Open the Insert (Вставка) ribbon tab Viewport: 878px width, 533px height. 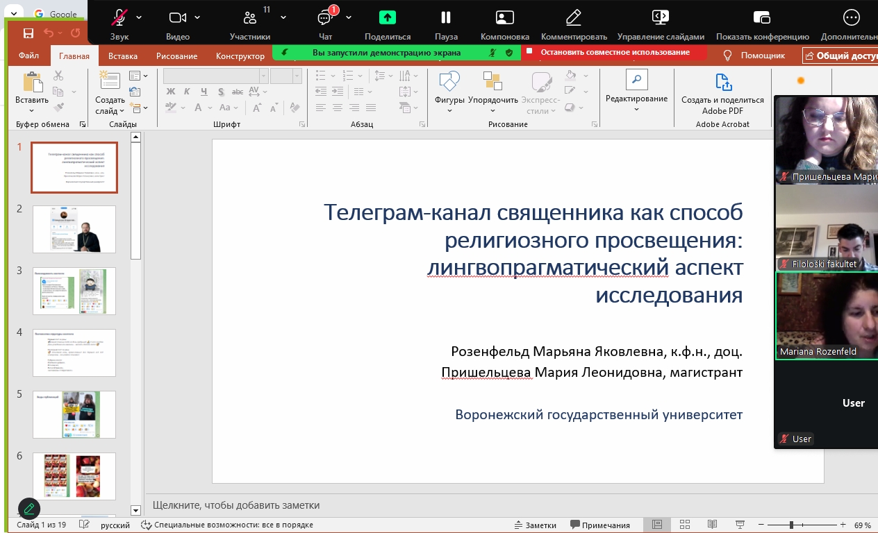click(x=123, y=56)
